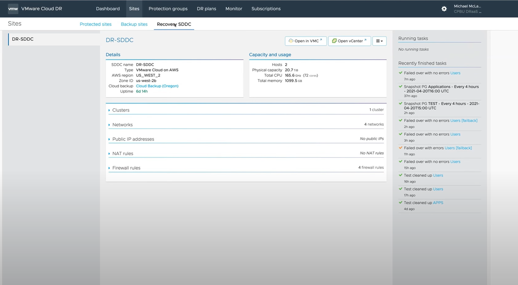The height and width of the screenshot is (285, 518).
Task: Click the green checkmark beside Test cleaned up APPS
Action: (x=401, y=203)
